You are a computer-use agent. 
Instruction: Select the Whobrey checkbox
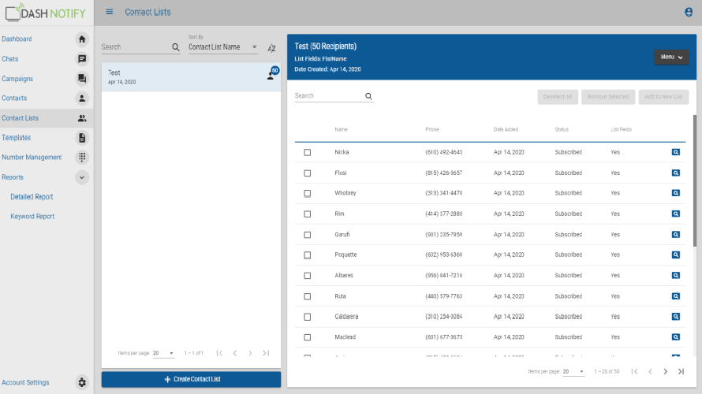[x=307, y=194]
